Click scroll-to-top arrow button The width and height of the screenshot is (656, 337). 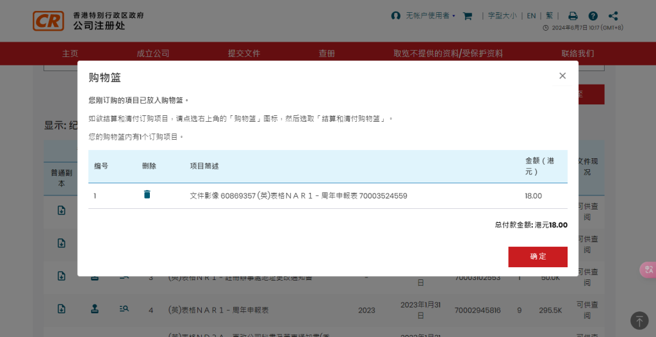click(x=639, y=321)
